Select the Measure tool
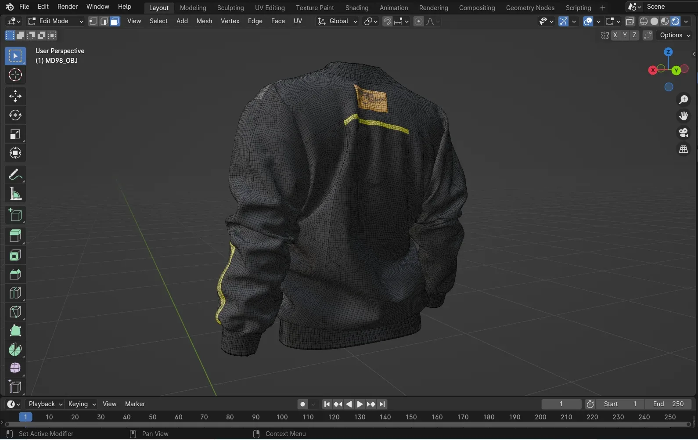 click(x=15, y=193)
